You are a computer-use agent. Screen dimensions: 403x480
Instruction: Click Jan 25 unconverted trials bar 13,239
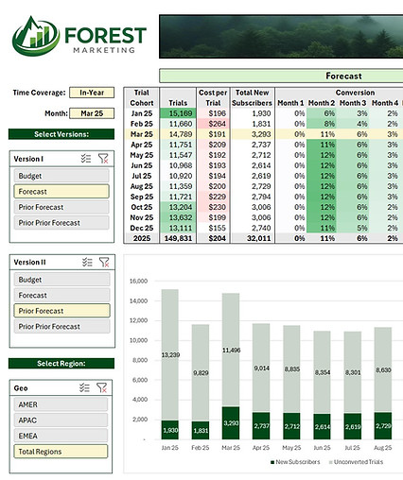[x=170, y=355]
